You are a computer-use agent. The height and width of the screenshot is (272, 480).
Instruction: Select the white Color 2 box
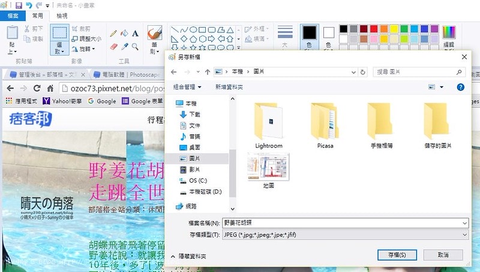point(329,32)
